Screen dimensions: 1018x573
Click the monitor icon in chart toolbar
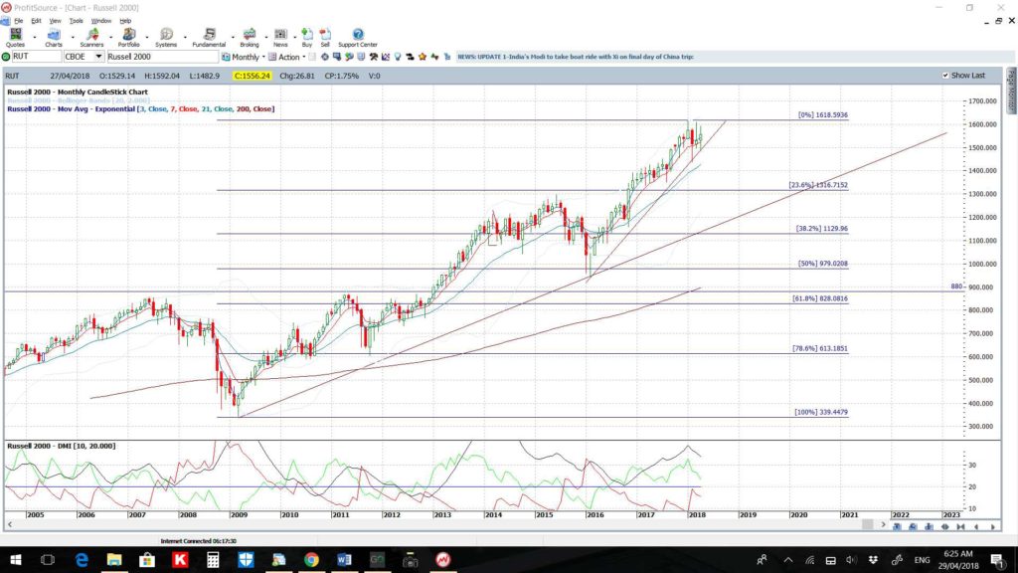tap(336, 57)
